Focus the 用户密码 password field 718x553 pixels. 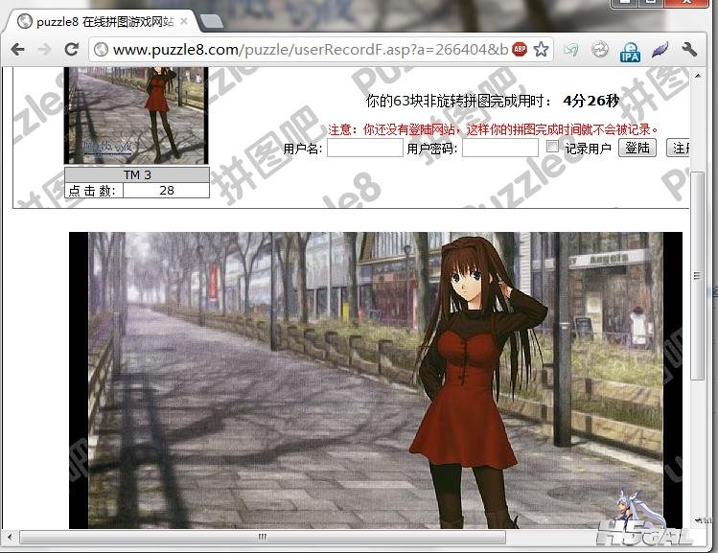point(500,148)
